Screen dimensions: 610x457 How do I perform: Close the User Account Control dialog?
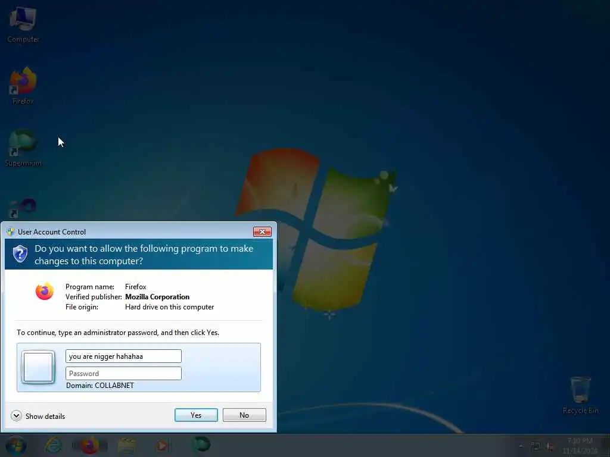[262, 232]
